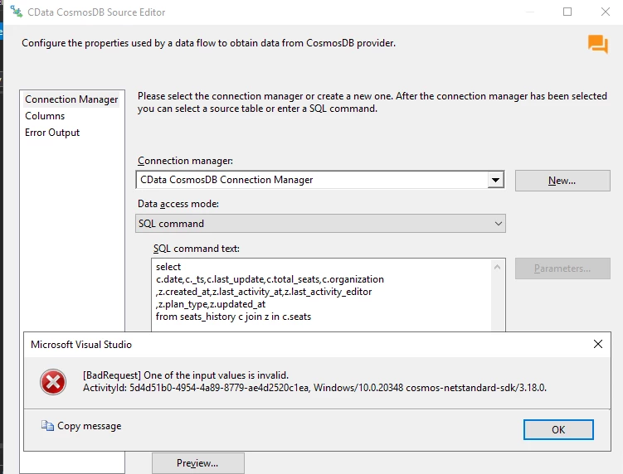Click the CData Source Editor title icon
623x474 pixels.
tap(17, 12)
